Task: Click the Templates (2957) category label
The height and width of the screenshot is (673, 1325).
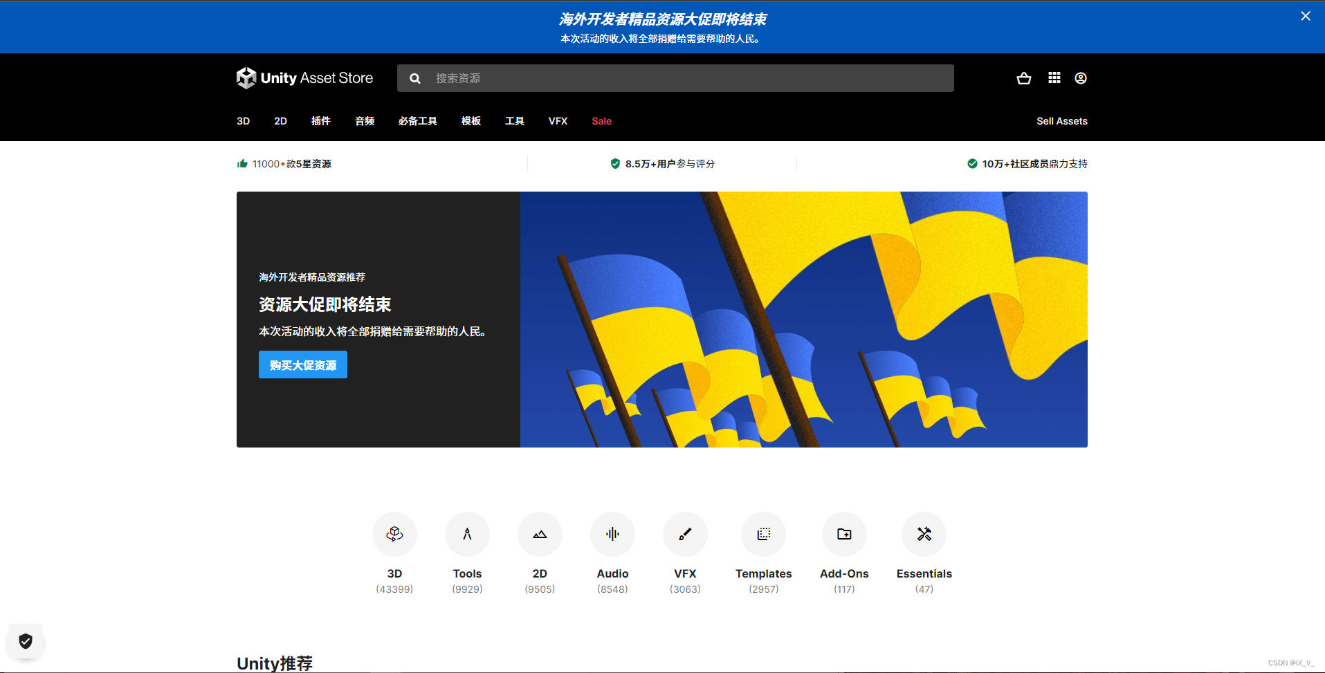Action: [763, 581]
